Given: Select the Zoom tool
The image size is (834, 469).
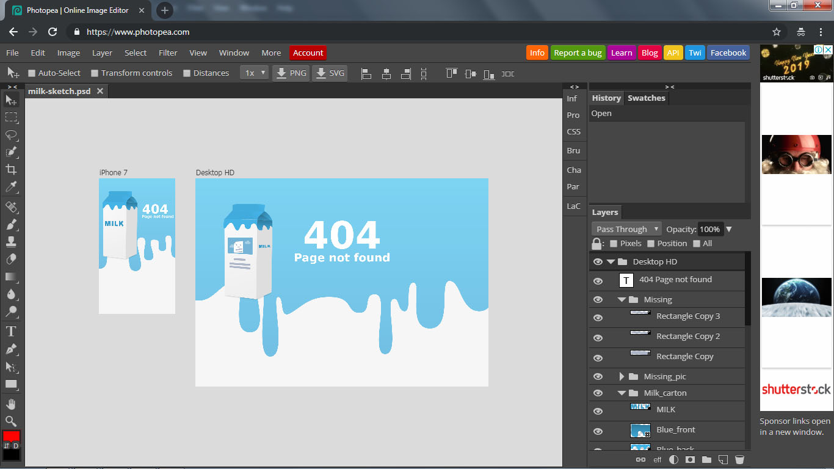Looking at the screenshot, I should coord(11,421).
